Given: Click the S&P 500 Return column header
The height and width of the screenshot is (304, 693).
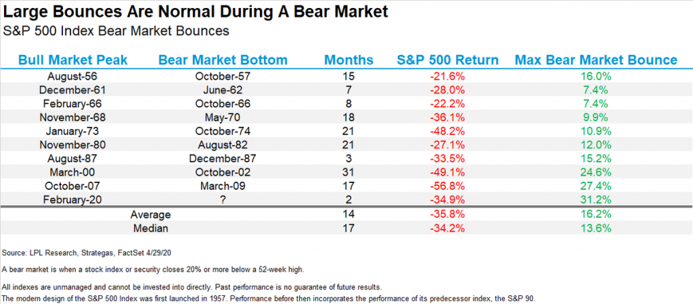Looking at the screenshot, I should (447, 60).
